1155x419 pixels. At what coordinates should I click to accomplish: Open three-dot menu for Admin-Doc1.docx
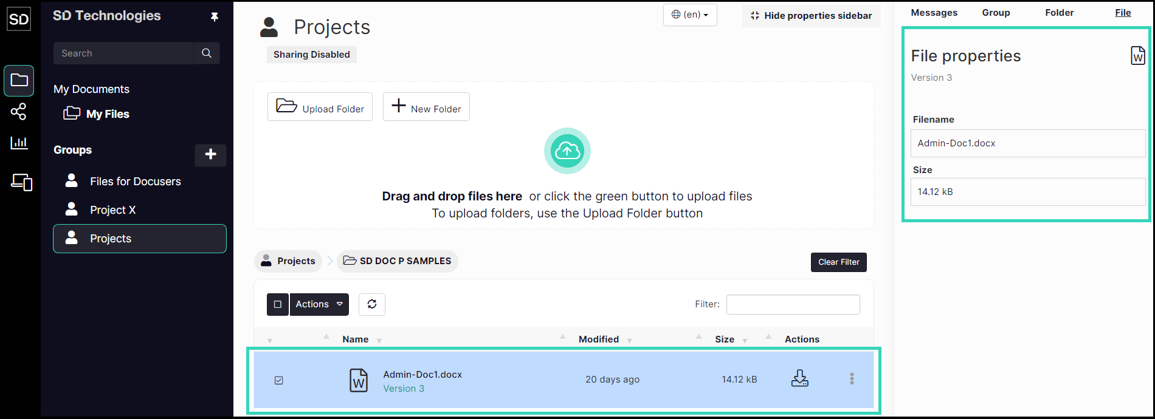pos(852,379)
